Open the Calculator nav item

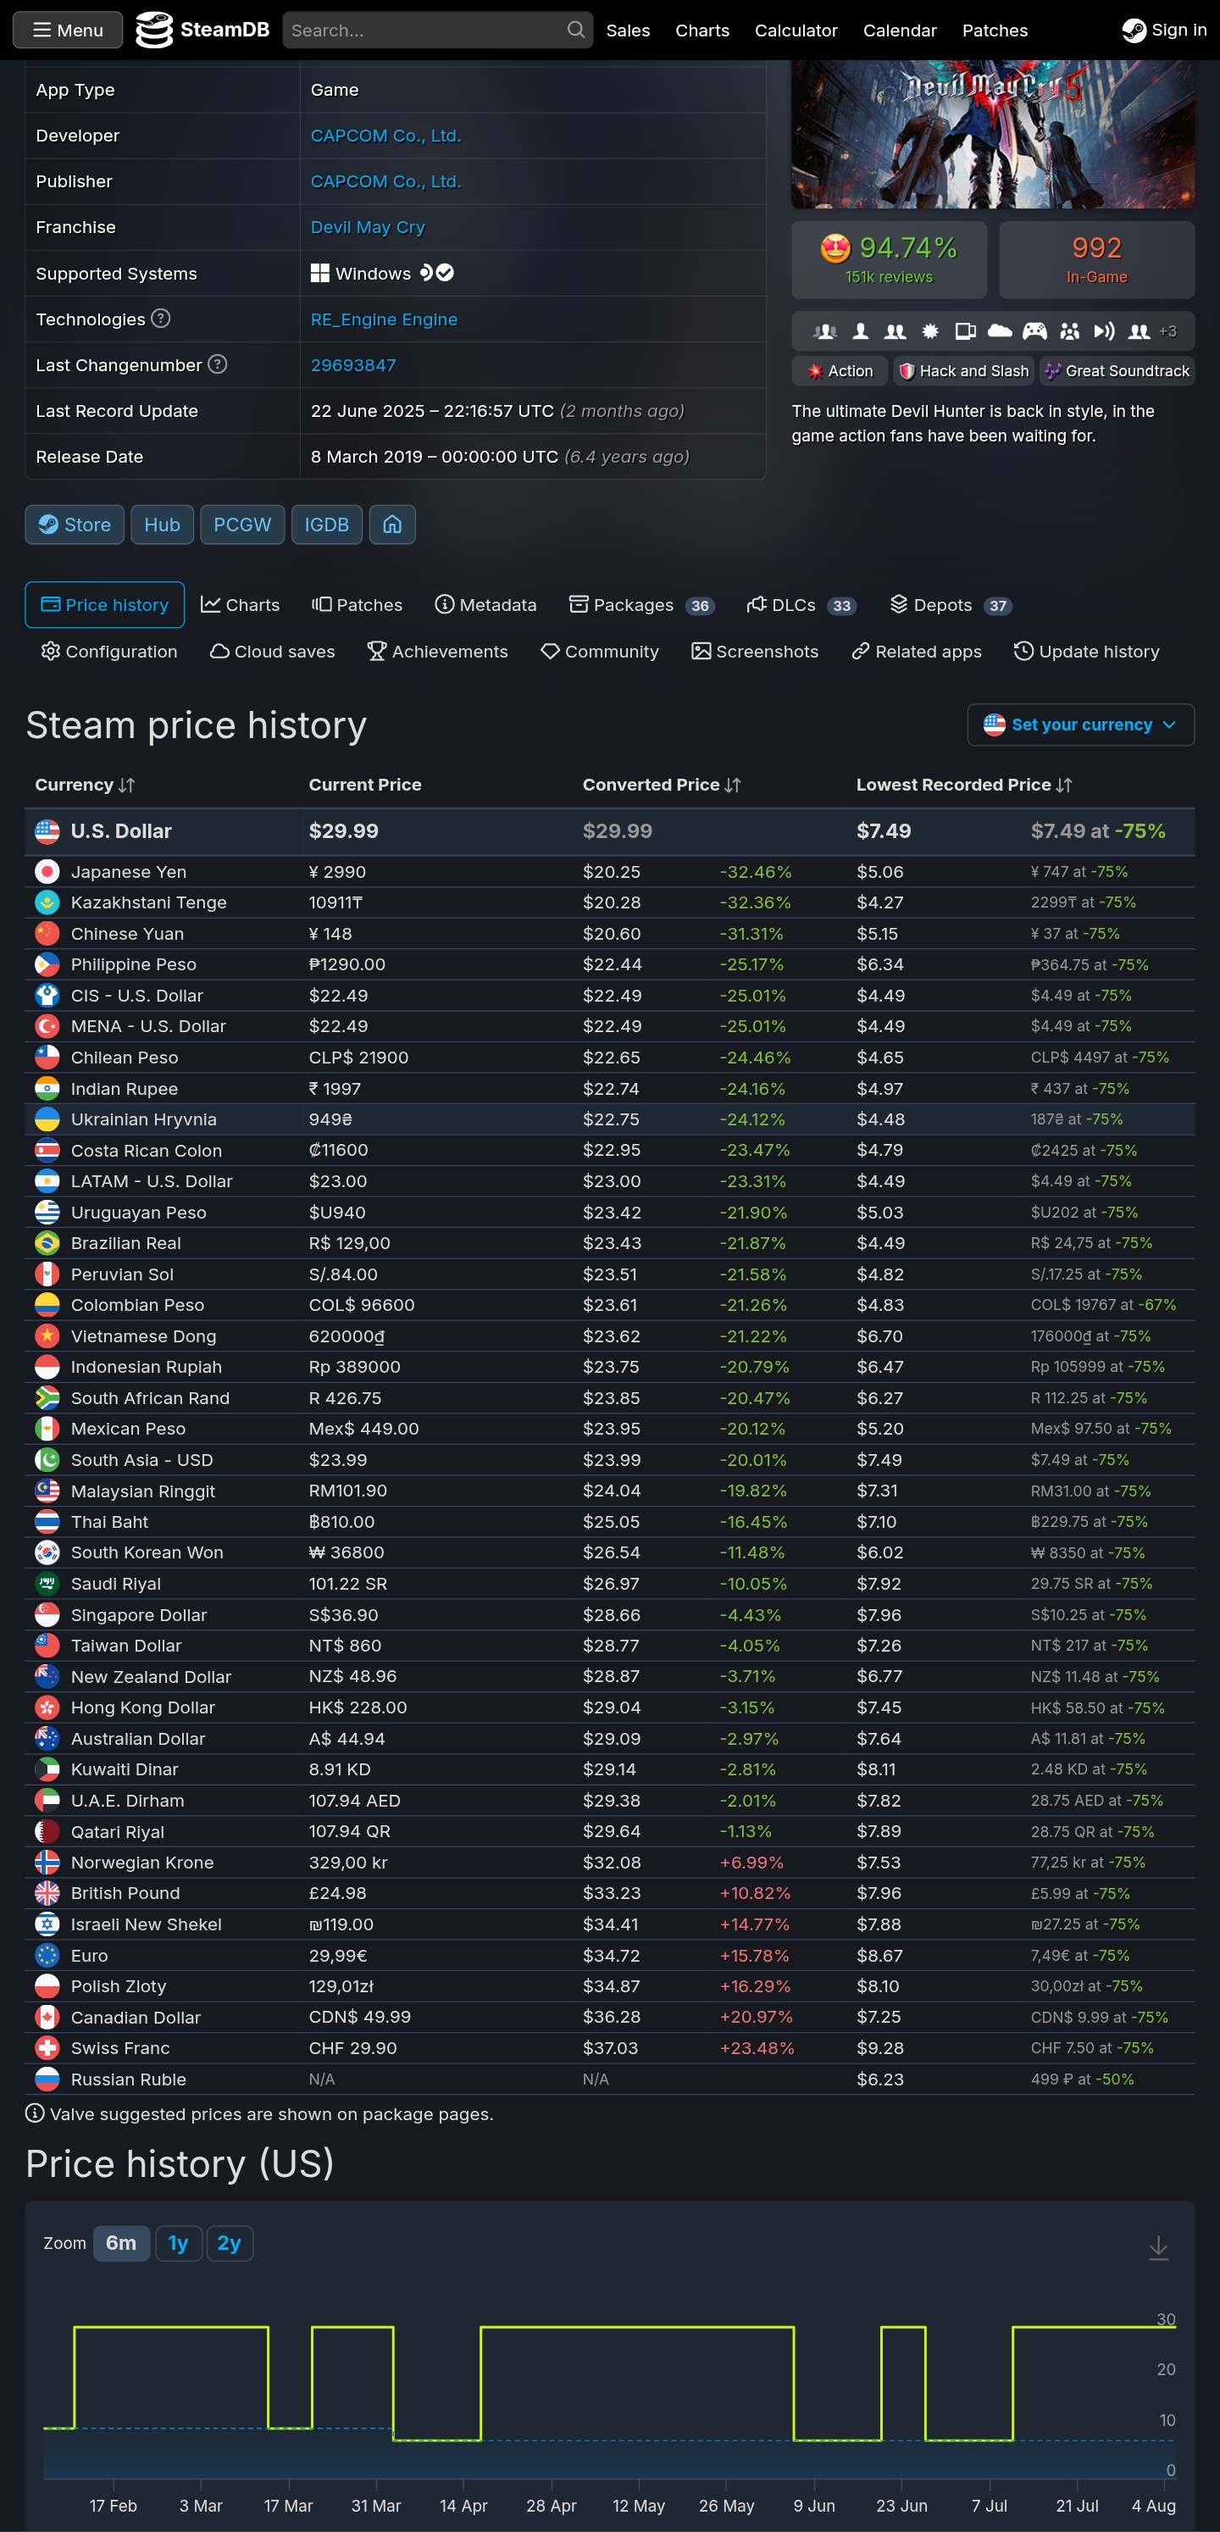click(x=796, y=31)
